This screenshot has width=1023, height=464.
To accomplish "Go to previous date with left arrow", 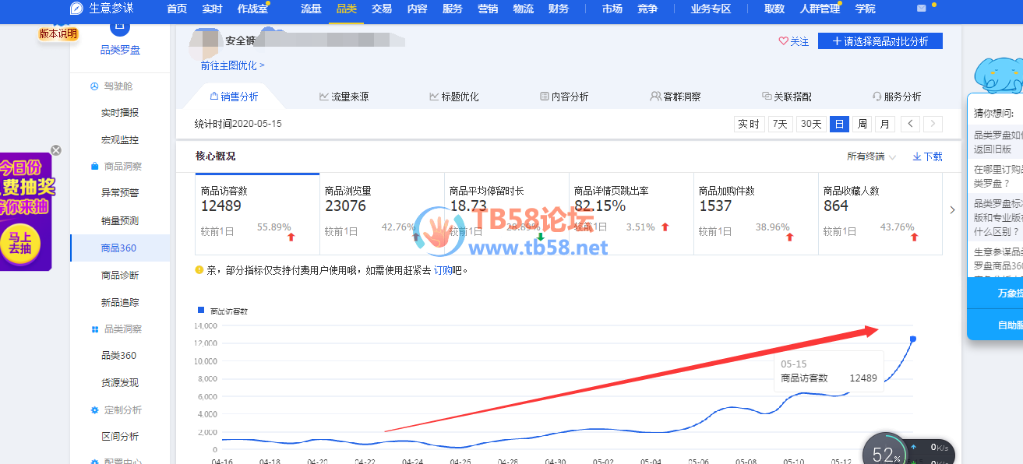I will (909, 124).
